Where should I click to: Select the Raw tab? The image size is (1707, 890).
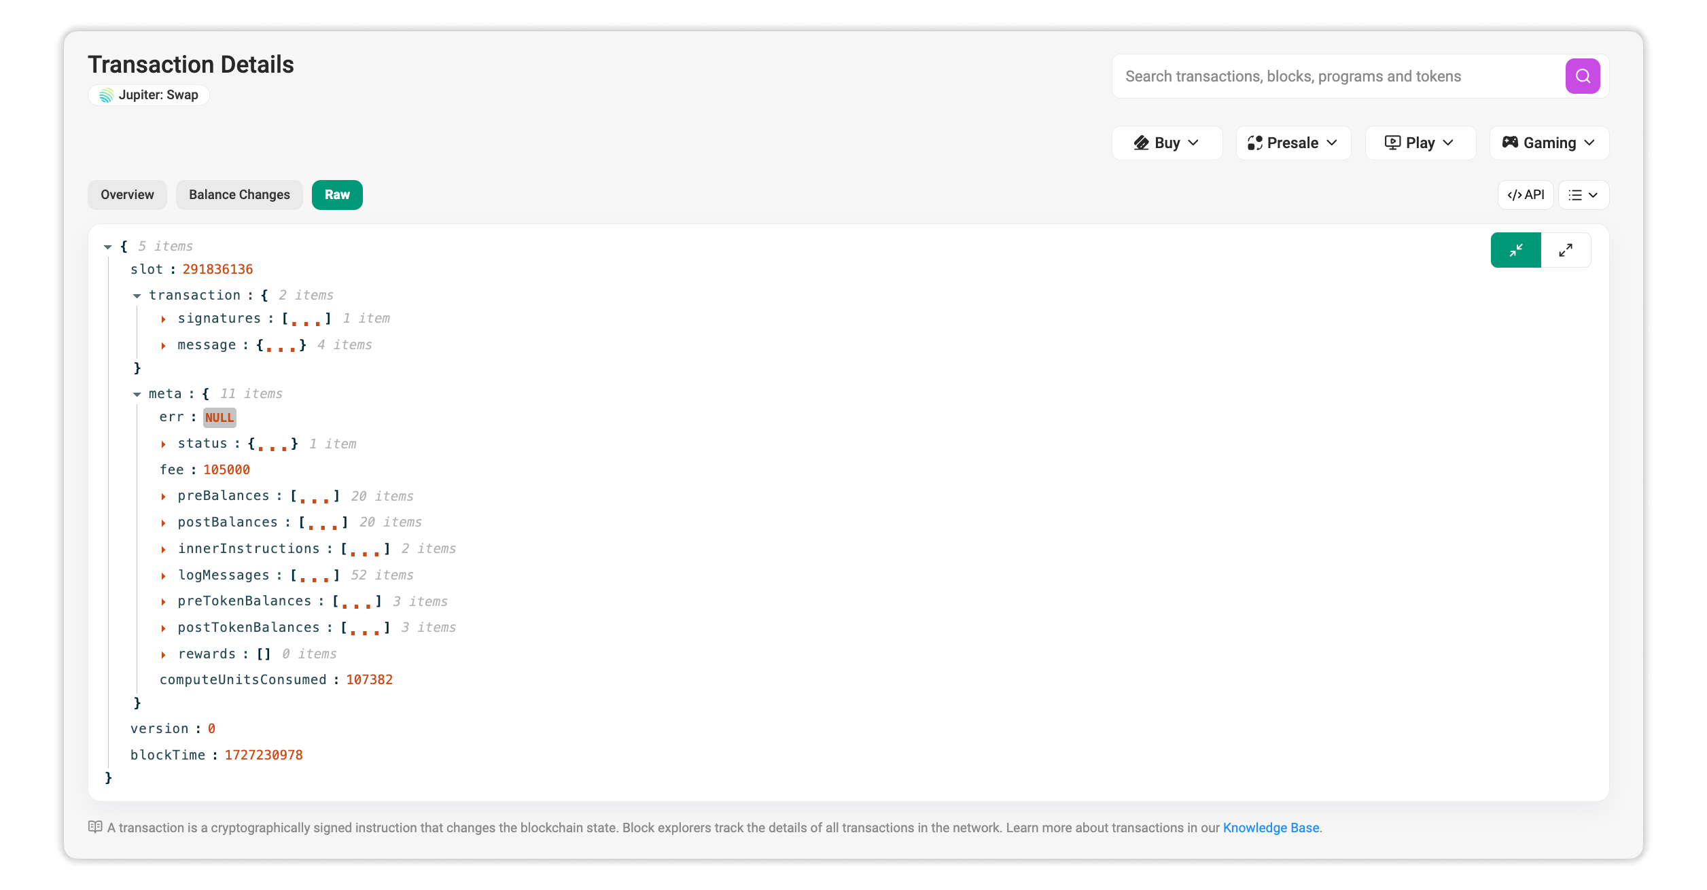click(336, 195)
